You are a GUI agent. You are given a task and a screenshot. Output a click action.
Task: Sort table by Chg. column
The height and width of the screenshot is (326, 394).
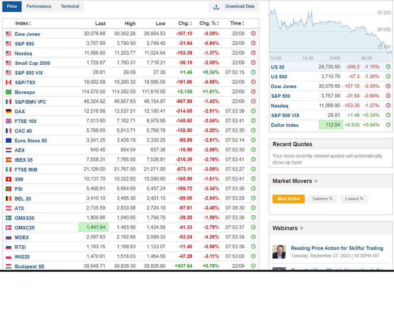(185, 23)
